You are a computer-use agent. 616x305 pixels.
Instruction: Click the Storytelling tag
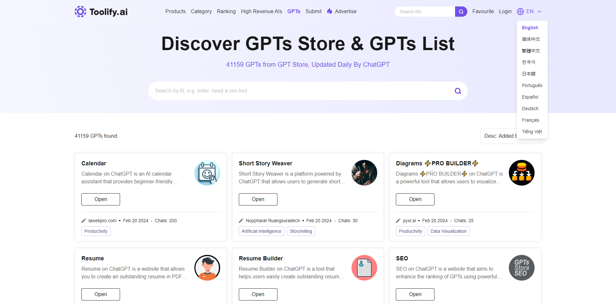[x=301, y=231]
